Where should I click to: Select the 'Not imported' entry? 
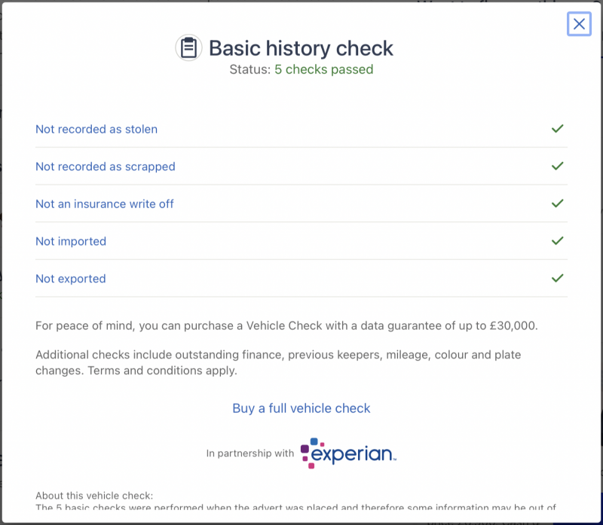(x=71, y=242)
